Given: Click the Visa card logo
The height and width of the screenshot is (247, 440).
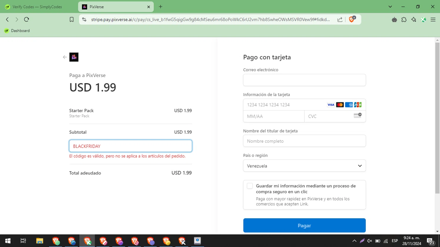Looking at the screenshot, I should click(x=331, y=105).
